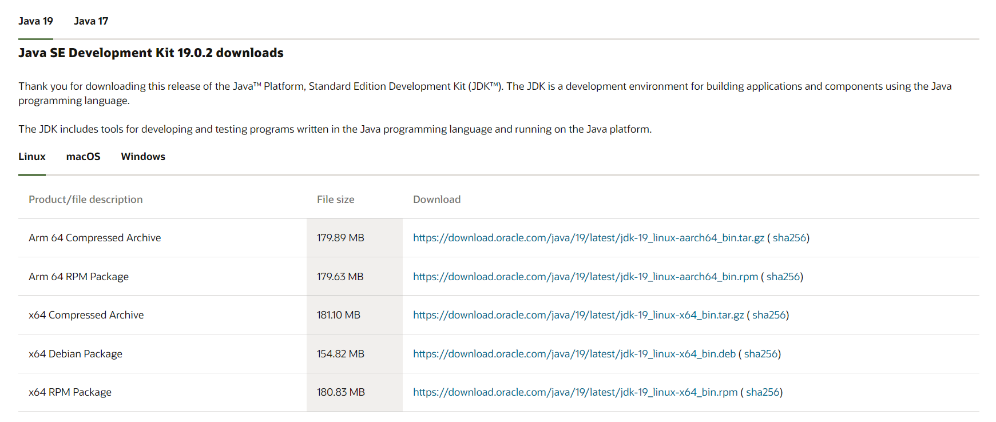Click the 179.63 MB file size cell
This screenshot has height=422, width=996.
355,277
